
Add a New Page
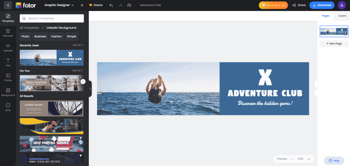334,43
